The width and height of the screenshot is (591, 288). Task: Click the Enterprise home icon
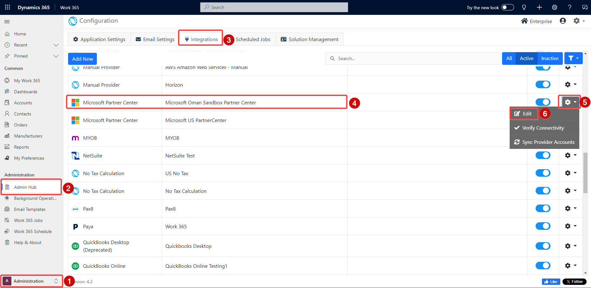click(x=525, y=21)
